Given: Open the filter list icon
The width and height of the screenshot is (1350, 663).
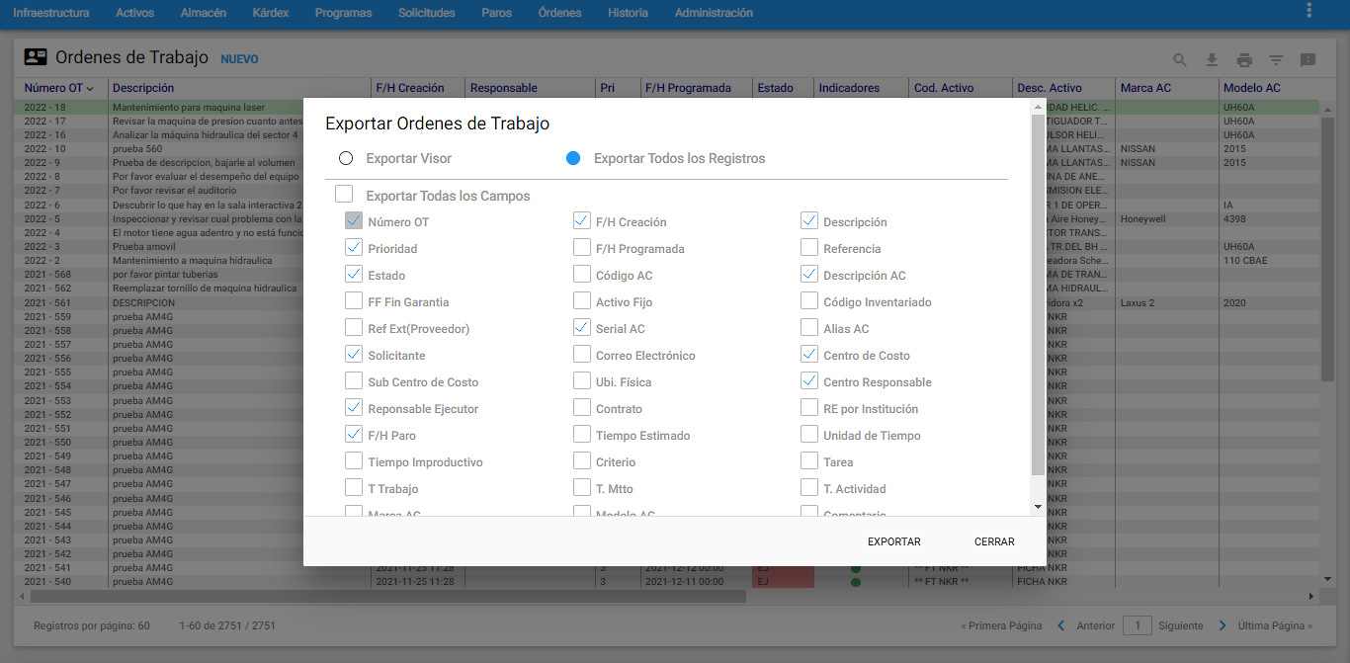Looking at the screenshot, I should pyautogui.click(x=1276, y=60).
